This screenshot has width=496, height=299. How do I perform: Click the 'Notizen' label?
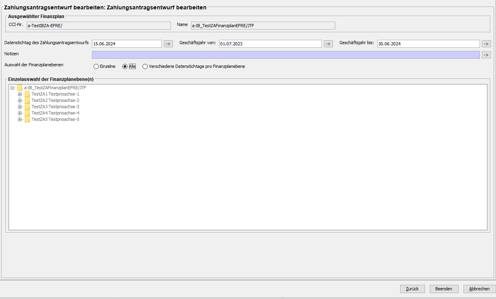tap(11, 54)
